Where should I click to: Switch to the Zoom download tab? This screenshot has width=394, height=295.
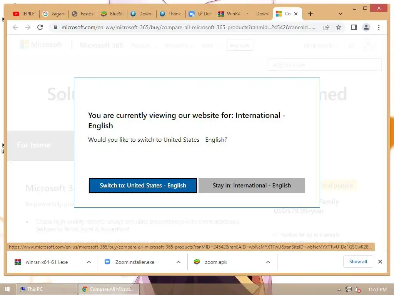coord(200,14)
